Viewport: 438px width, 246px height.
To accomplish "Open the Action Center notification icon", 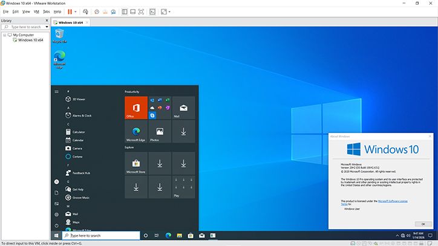I will coord(431,235).
